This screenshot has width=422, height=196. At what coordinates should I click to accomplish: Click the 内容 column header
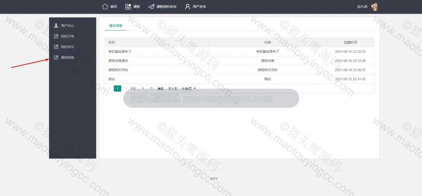(x=267, y=42)
